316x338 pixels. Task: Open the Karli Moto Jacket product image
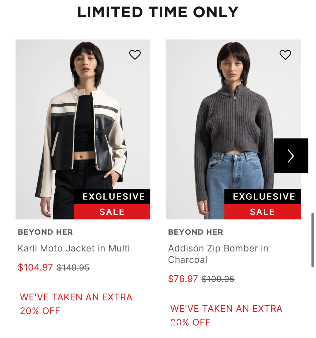pos(83,129)
